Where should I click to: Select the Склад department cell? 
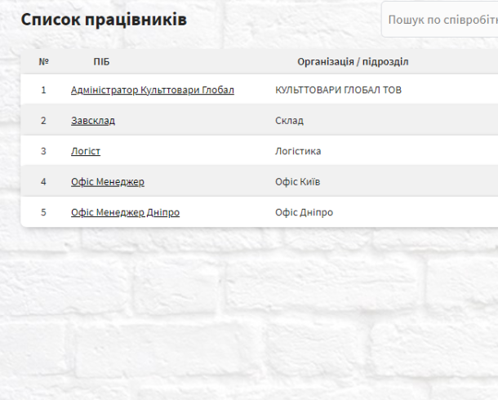tap(289, 121)
